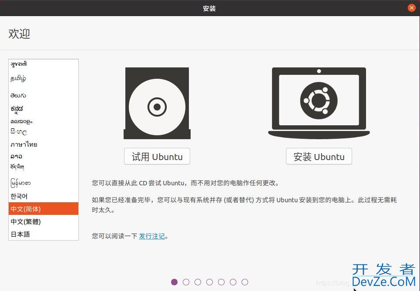Image resolution: width=420 pixels, height=291 pixels.
Task: Select the Burmese မြန်မာစာ language entry
Action: tap(44, 183)
